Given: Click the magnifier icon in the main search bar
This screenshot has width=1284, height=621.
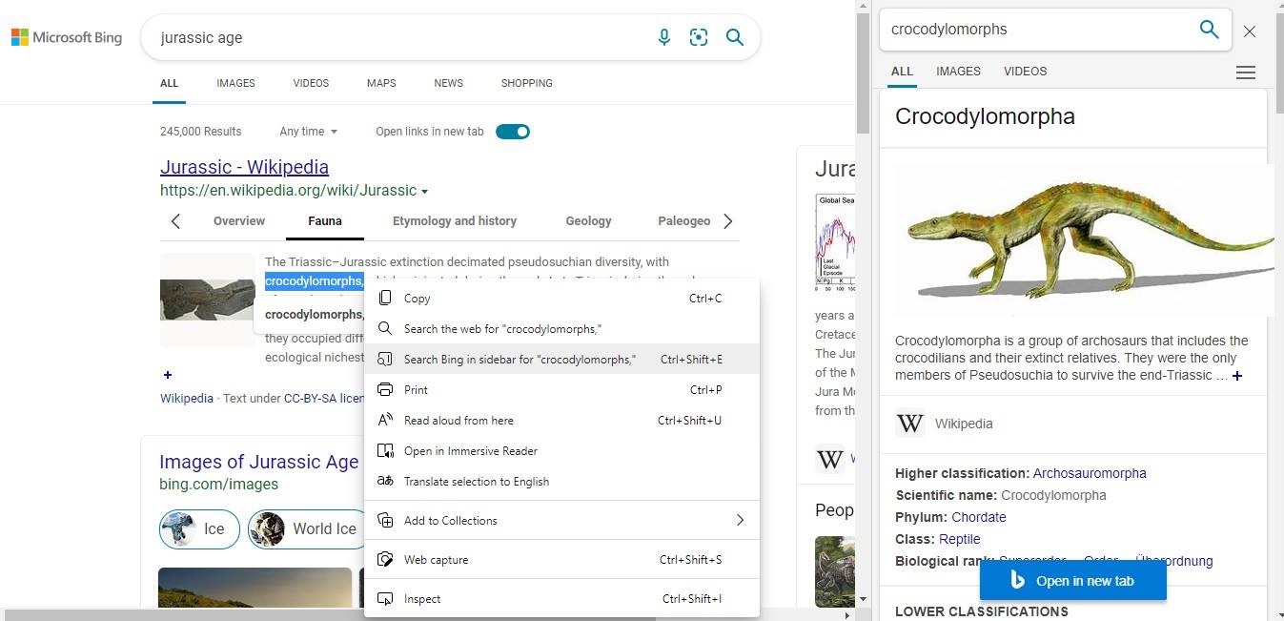Looking at the screenshot, I should (734, 37).
